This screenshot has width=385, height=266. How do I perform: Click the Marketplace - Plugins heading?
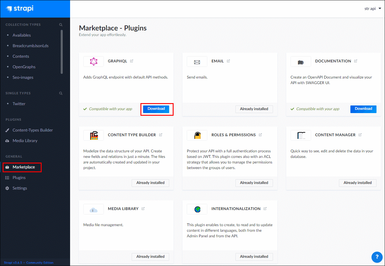tap(113, 28)
